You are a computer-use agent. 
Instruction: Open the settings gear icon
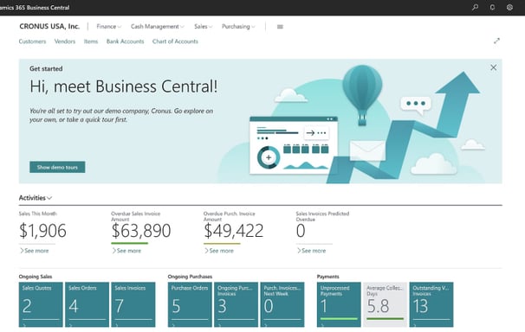pos(509,7)
